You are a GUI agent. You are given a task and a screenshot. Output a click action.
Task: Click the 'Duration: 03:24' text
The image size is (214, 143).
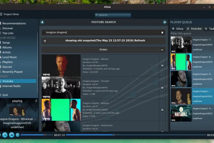coord(90,84)
